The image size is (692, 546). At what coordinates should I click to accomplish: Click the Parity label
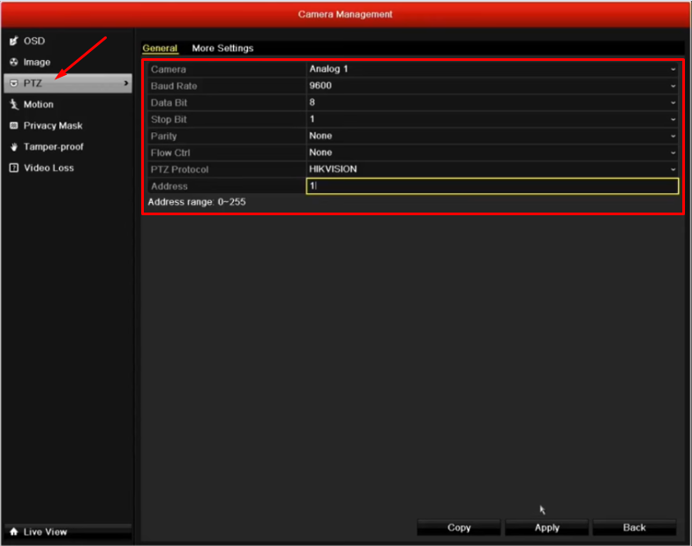click(164, 136)
